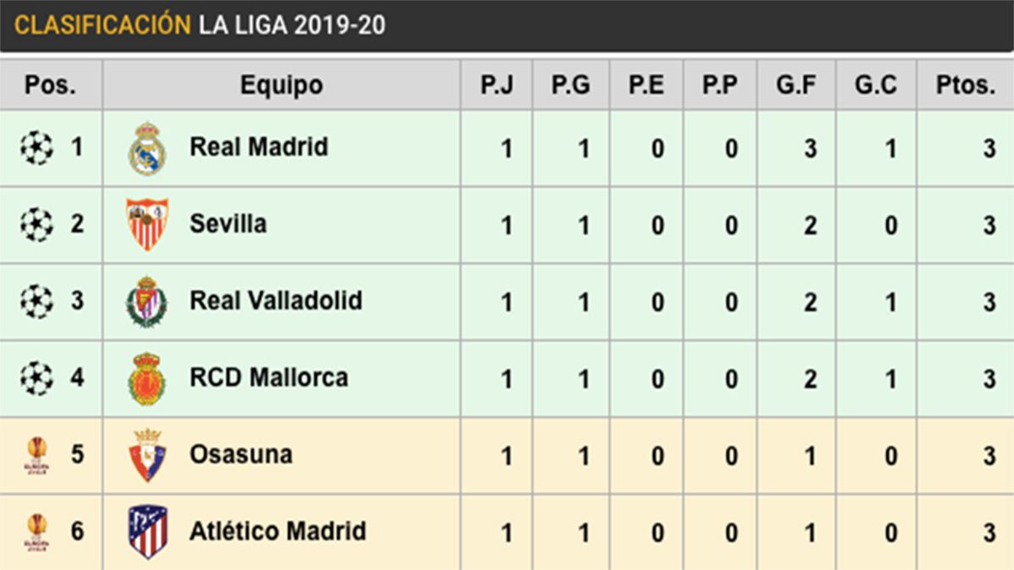Sort by the Ptos. column header
Viewport: 1014px width, 570px height.
click(x=965, y=85)
